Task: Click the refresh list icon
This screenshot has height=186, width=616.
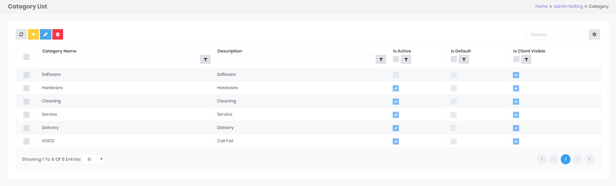Action: [21, 34]
